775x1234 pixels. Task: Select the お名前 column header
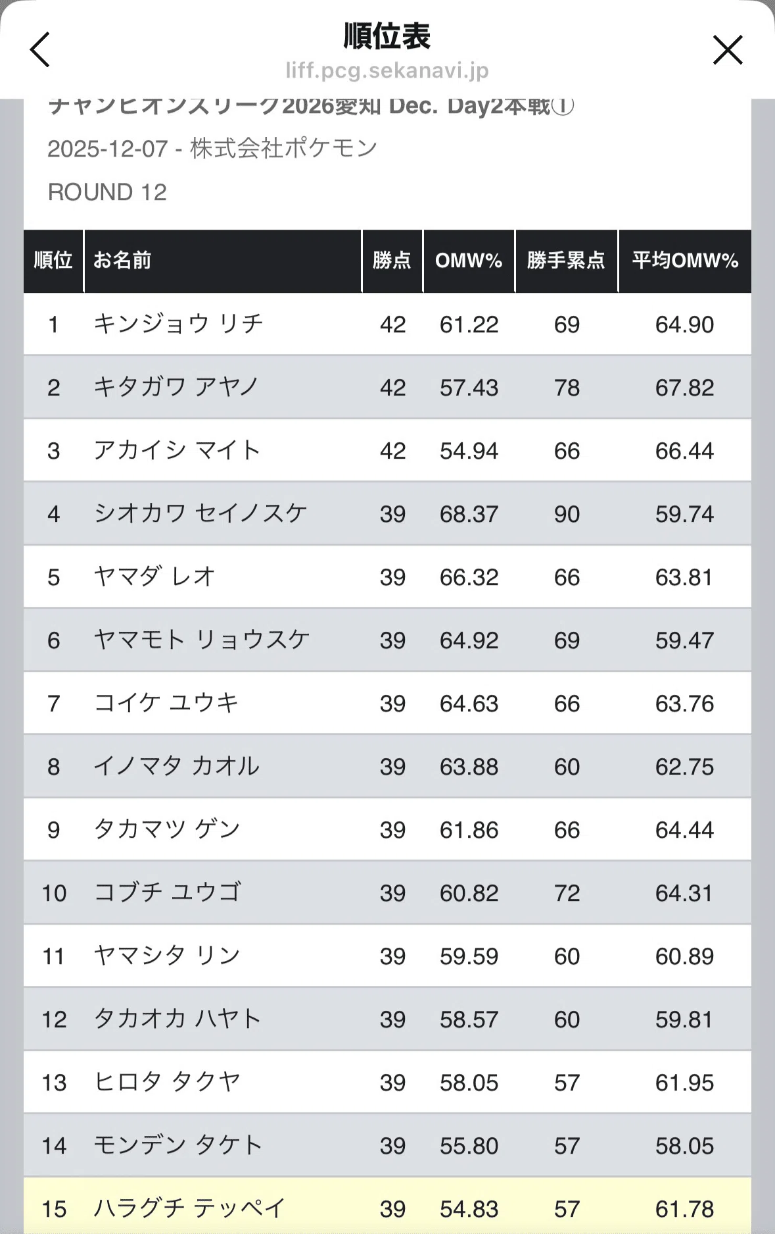223,261
